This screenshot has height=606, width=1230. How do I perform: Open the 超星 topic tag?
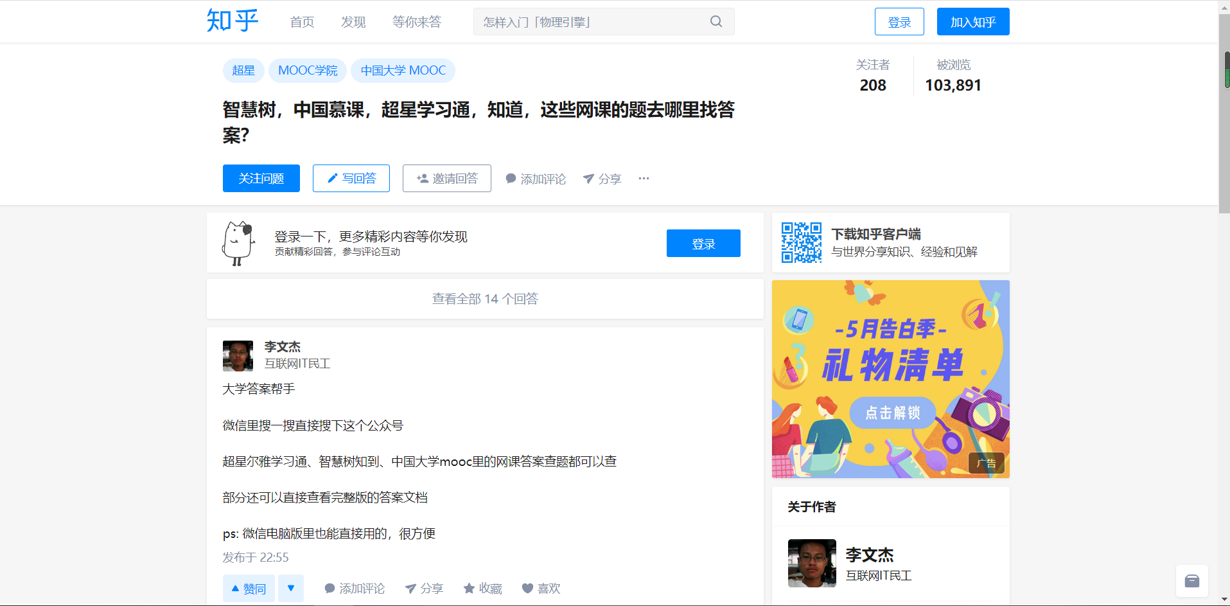click(x=243, y=71)
